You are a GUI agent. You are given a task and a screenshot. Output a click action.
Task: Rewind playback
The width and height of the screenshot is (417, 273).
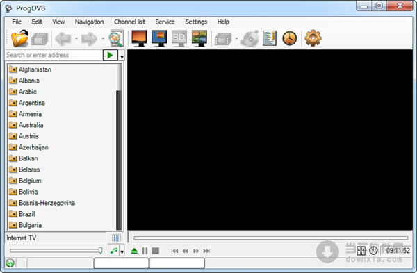click(186, 251)
